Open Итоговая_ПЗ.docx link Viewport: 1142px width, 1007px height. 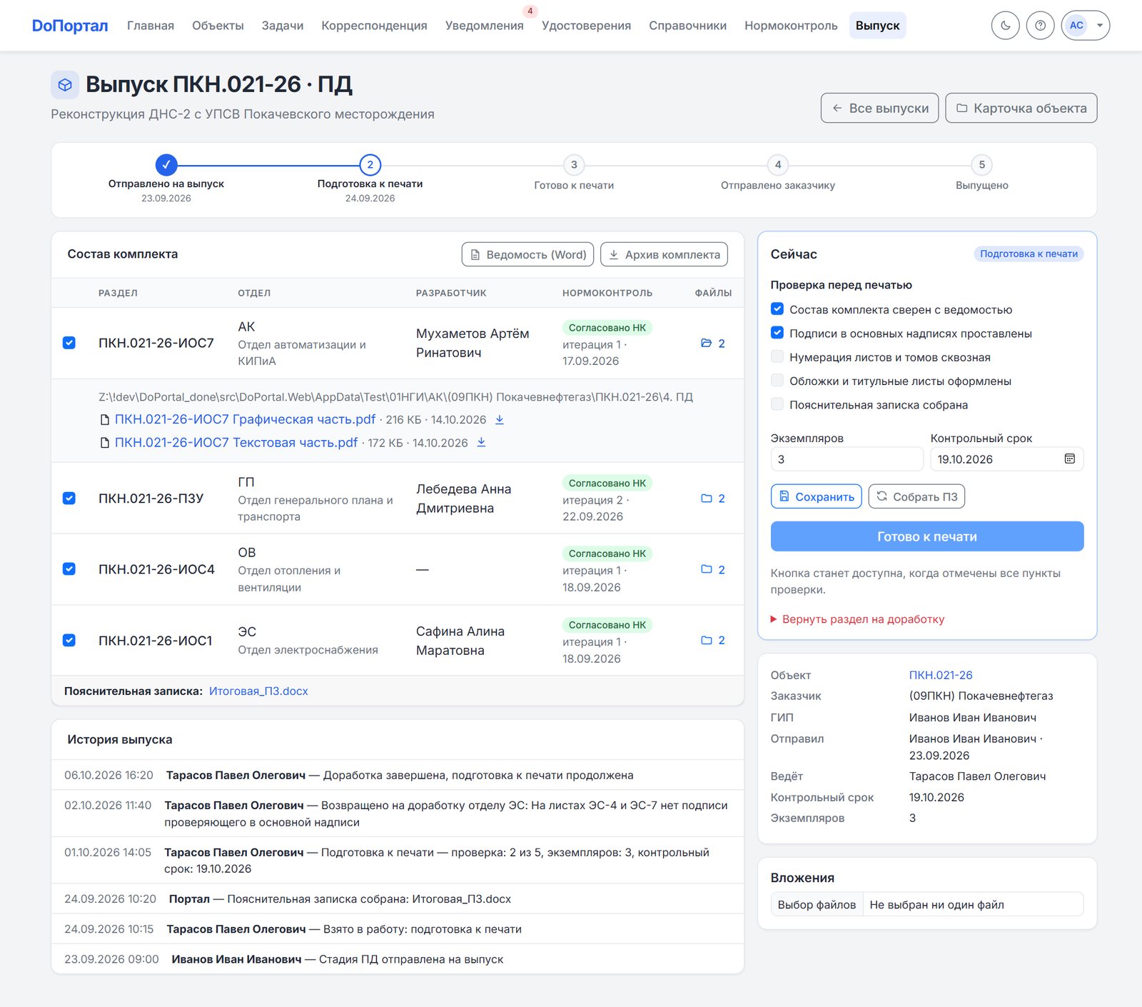pyautogui.click(x=258, y=691)
